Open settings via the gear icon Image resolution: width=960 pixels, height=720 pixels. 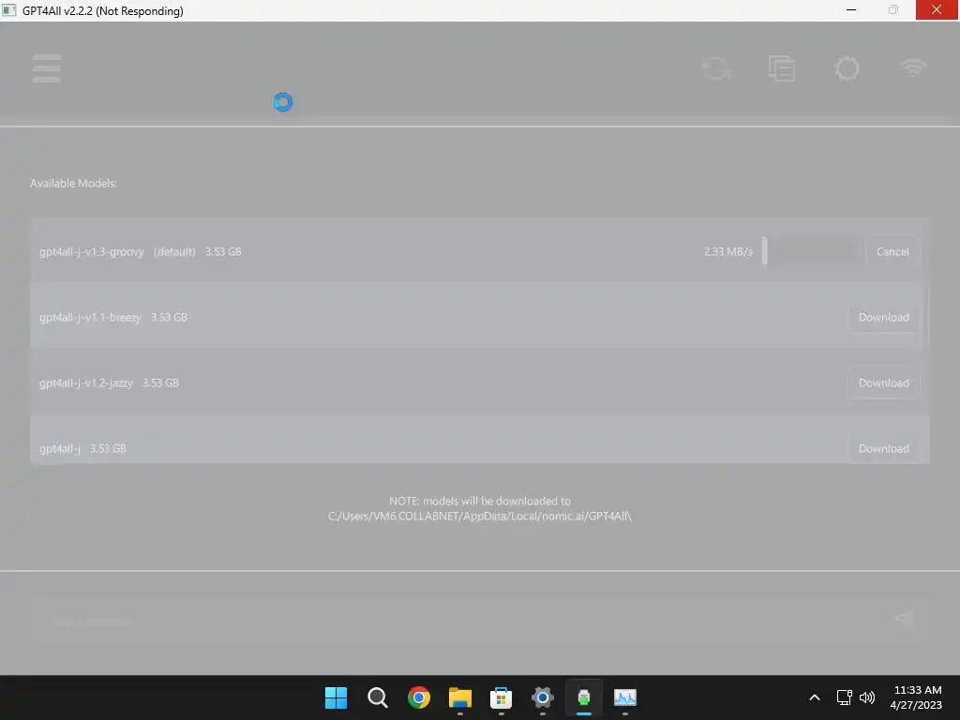point(847,68)
